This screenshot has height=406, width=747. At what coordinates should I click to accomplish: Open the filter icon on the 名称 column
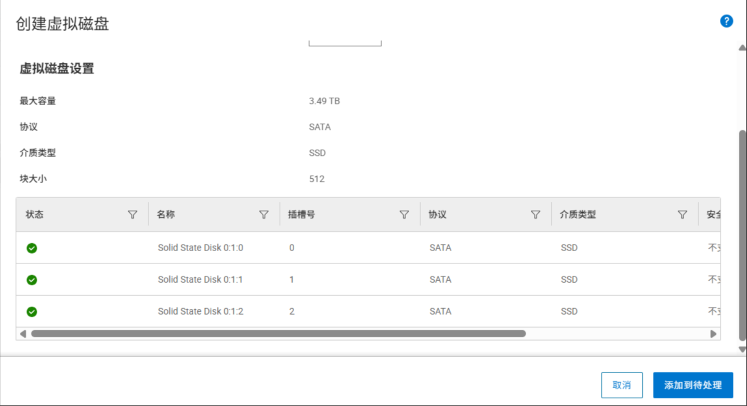click(264, 214)
